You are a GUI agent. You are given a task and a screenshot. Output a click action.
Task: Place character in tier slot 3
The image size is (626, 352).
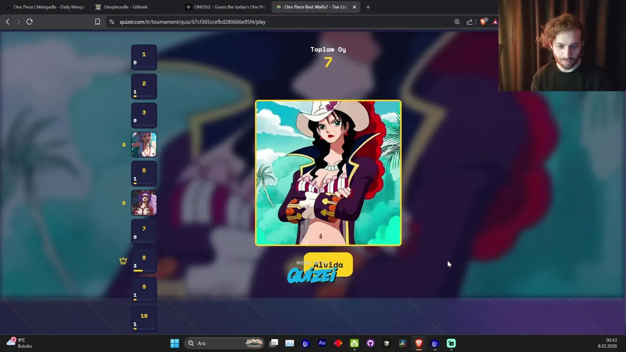[x=144, y=116]
